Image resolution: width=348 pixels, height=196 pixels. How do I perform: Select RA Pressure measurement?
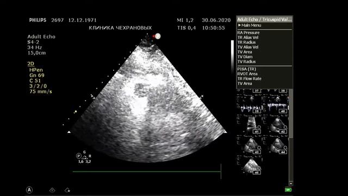[248, 33]
